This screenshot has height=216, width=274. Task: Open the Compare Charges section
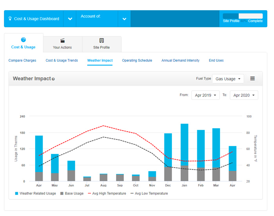(x=22, y=60)
